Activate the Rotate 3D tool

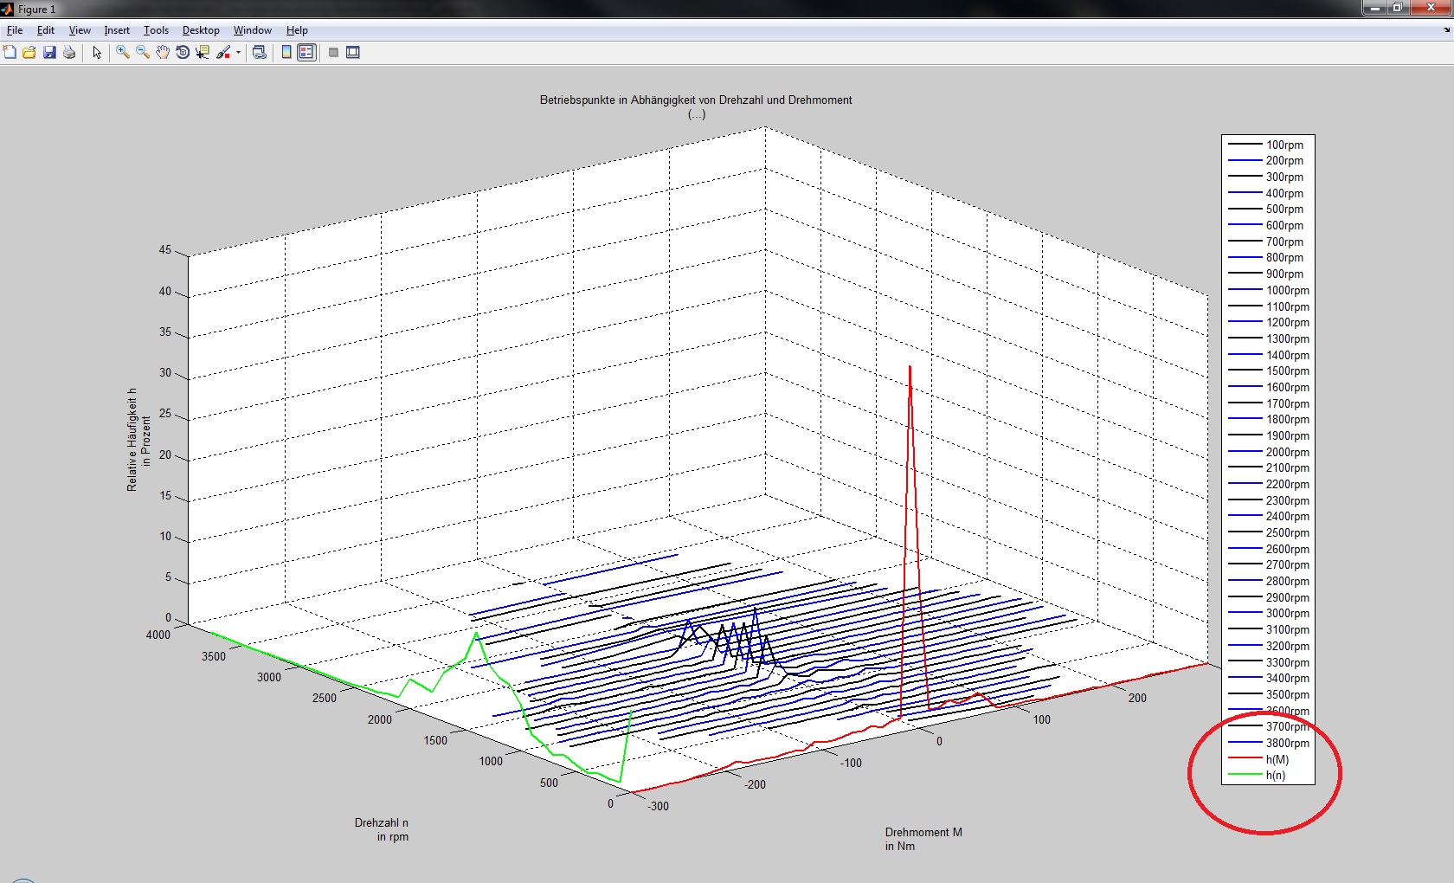(x=183, y=53)
